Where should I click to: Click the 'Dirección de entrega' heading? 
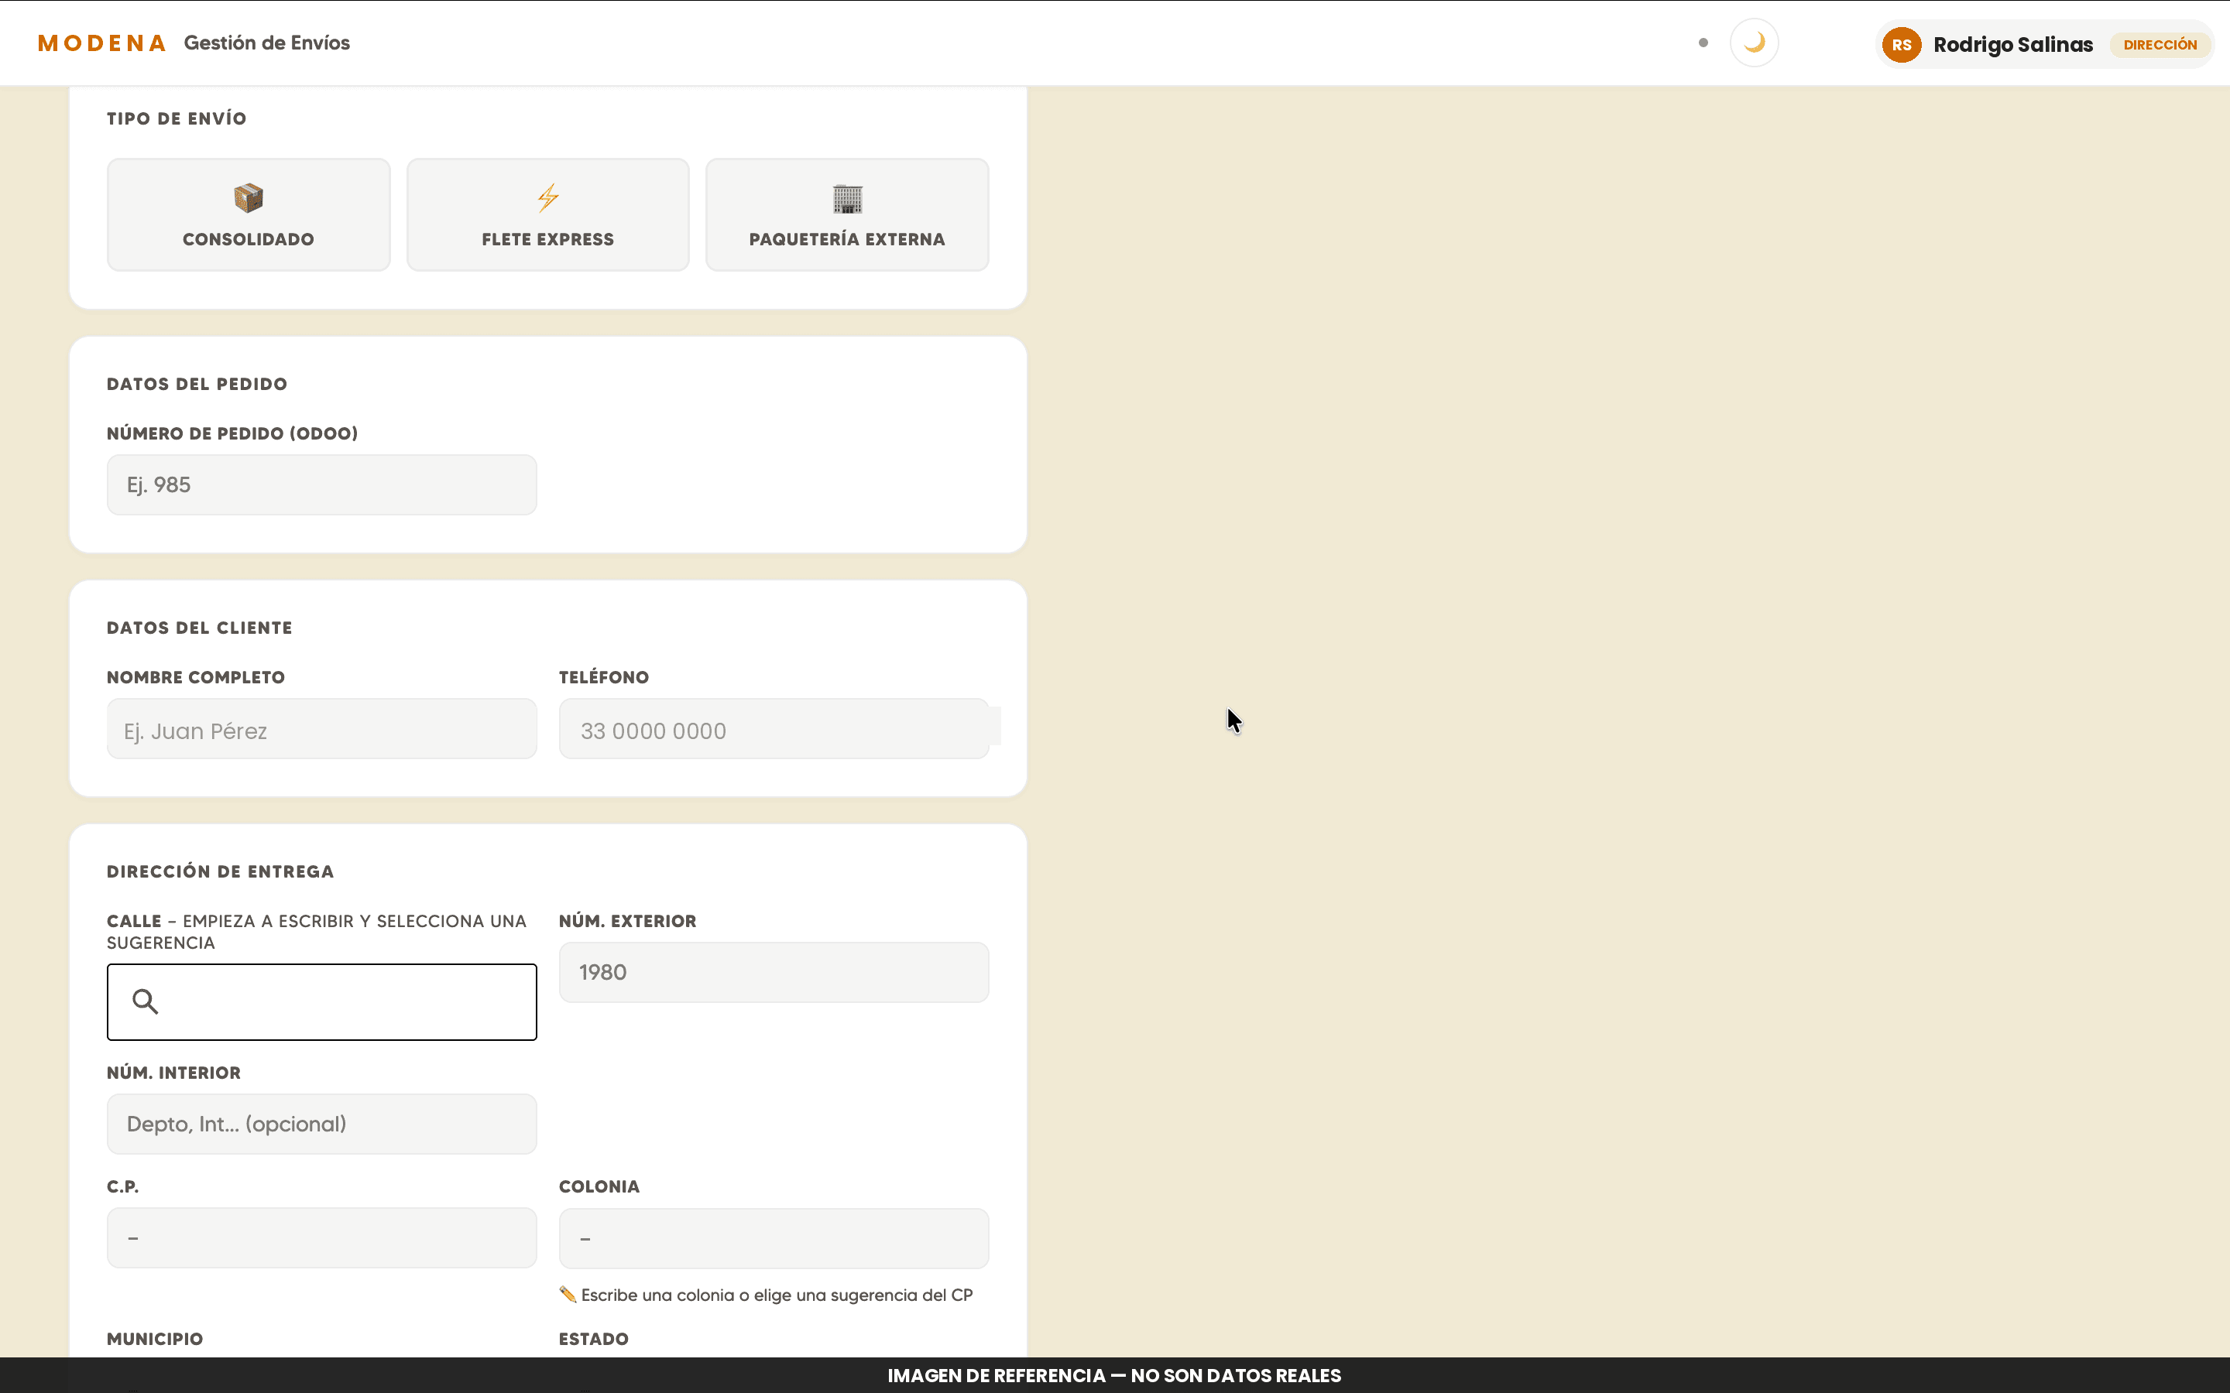tap(220, 871)
